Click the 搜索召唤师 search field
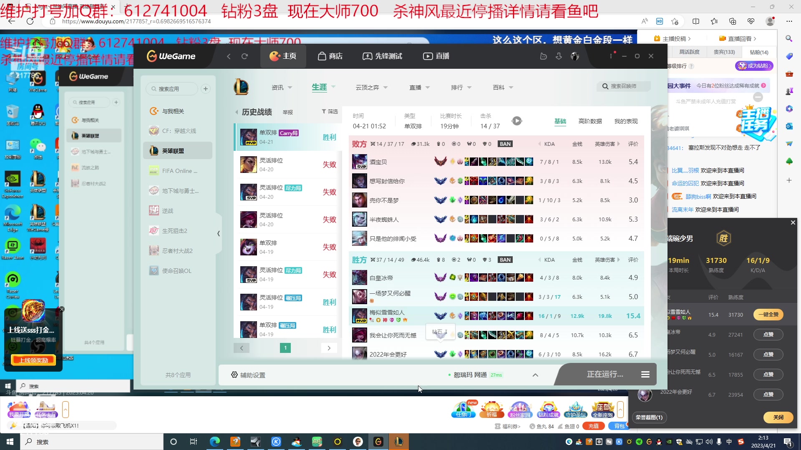This screenshot has width=801, height=450. click(x=624, y=86)
